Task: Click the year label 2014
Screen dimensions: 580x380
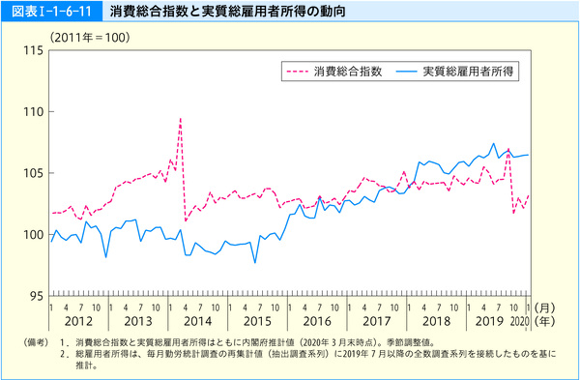Action: pos(198,321)
